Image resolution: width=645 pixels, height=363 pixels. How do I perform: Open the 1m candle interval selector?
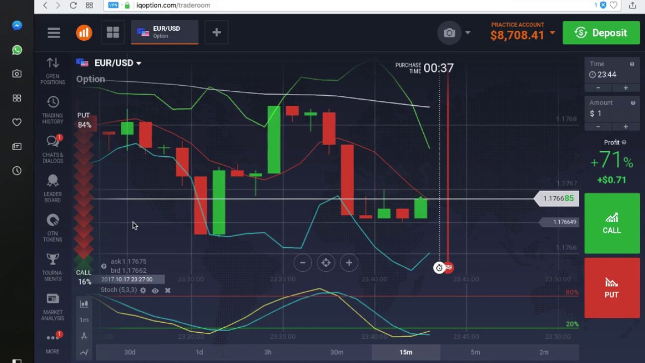click(x=84, y=320)
